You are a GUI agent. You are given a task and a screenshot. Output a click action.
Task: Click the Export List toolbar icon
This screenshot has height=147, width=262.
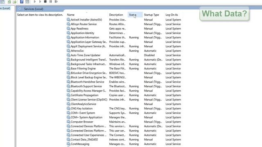(x=15, y=2)
